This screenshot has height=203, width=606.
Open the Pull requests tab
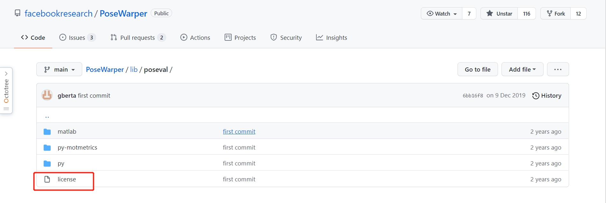138,38
